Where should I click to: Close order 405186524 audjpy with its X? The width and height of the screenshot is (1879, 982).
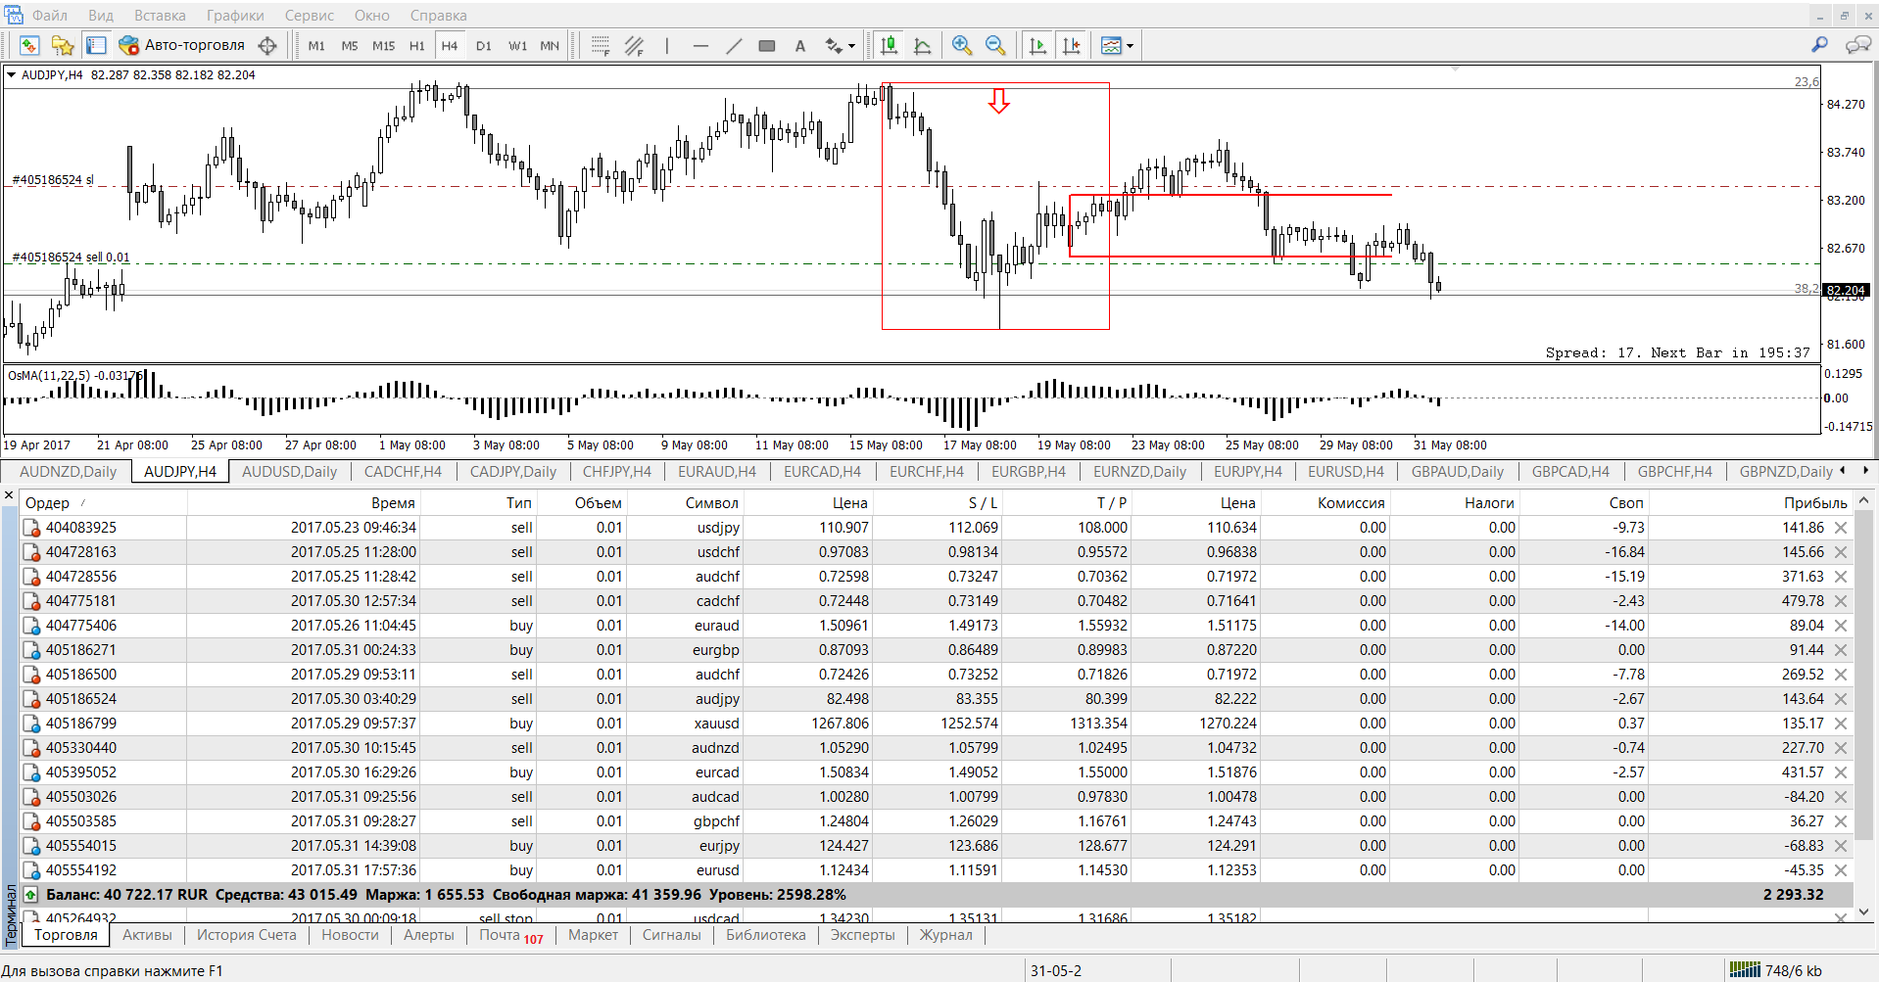(1841, 699)
